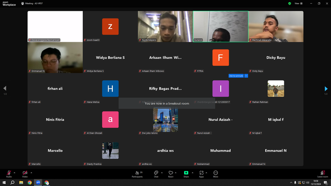Select Rayfa Mayero's video tile
The image size is (331, 186).
165,26
